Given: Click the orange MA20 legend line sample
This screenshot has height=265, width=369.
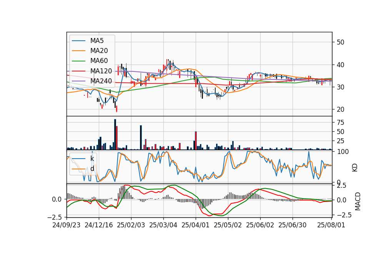Looking at the screenshot, I should (x=78, y=51).
